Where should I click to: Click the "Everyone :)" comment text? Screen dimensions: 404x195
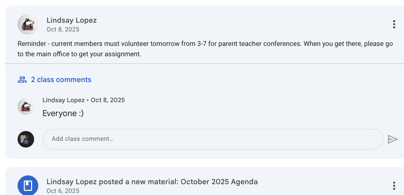63,113
